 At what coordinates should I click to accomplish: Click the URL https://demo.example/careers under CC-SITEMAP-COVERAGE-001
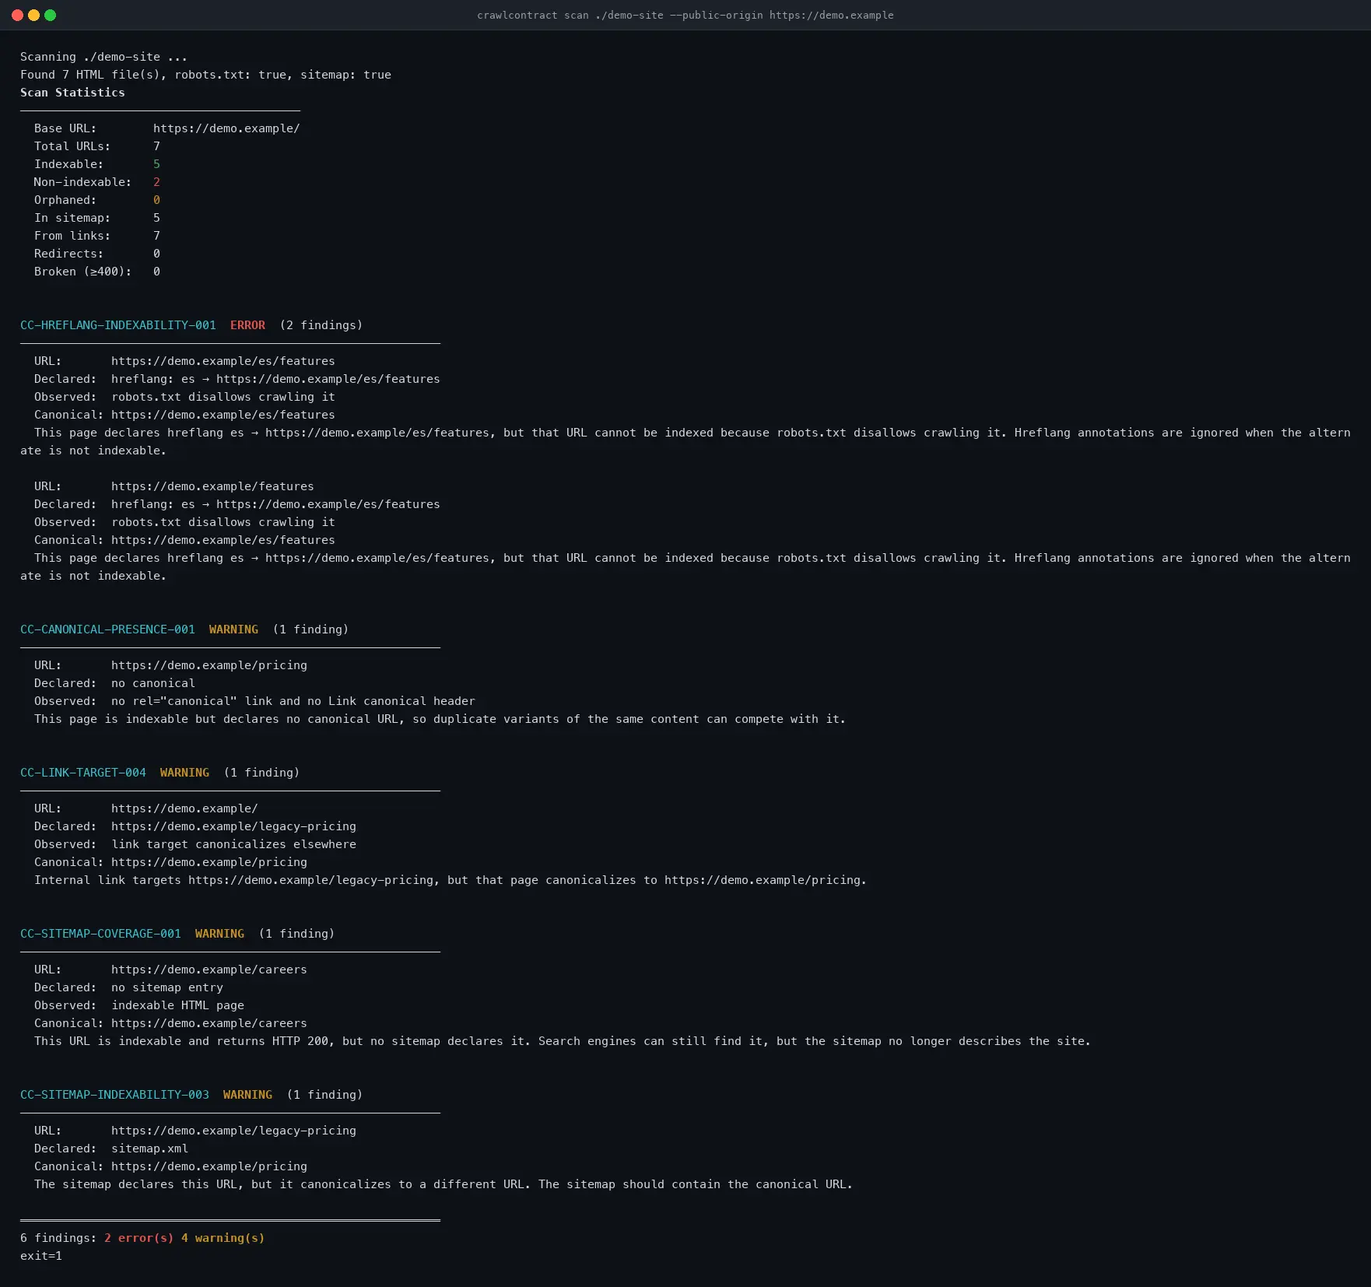pyautogui.click(x=209, y=970)
